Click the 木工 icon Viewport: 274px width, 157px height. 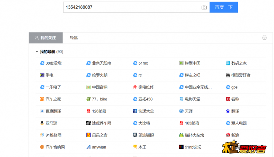pos(135,147)
